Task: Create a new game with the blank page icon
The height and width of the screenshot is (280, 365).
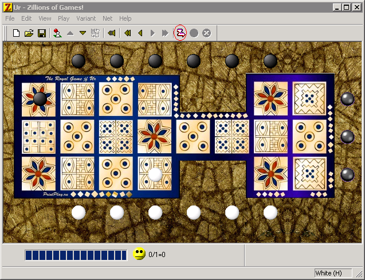Action: pyautogui.click(x=16, y=33)
